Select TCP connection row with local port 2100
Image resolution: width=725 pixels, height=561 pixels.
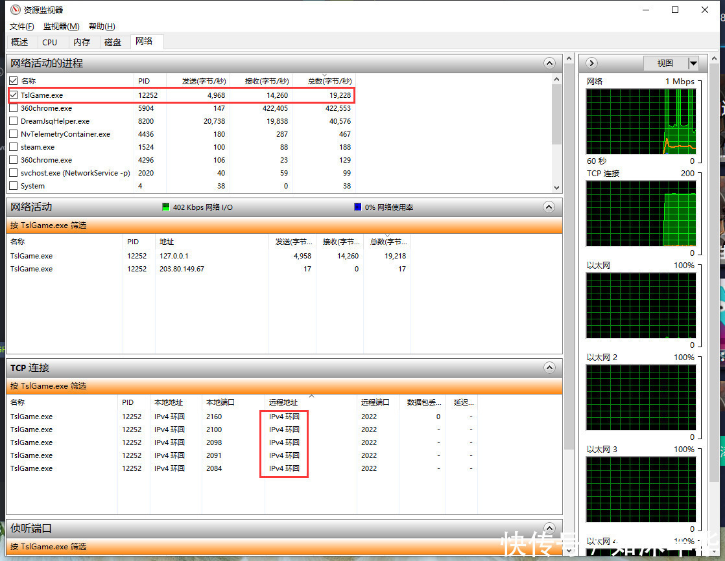click(x=243, y=429)
